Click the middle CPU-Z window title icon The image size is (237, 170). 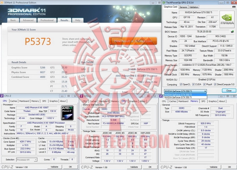(x=82, y=96)
